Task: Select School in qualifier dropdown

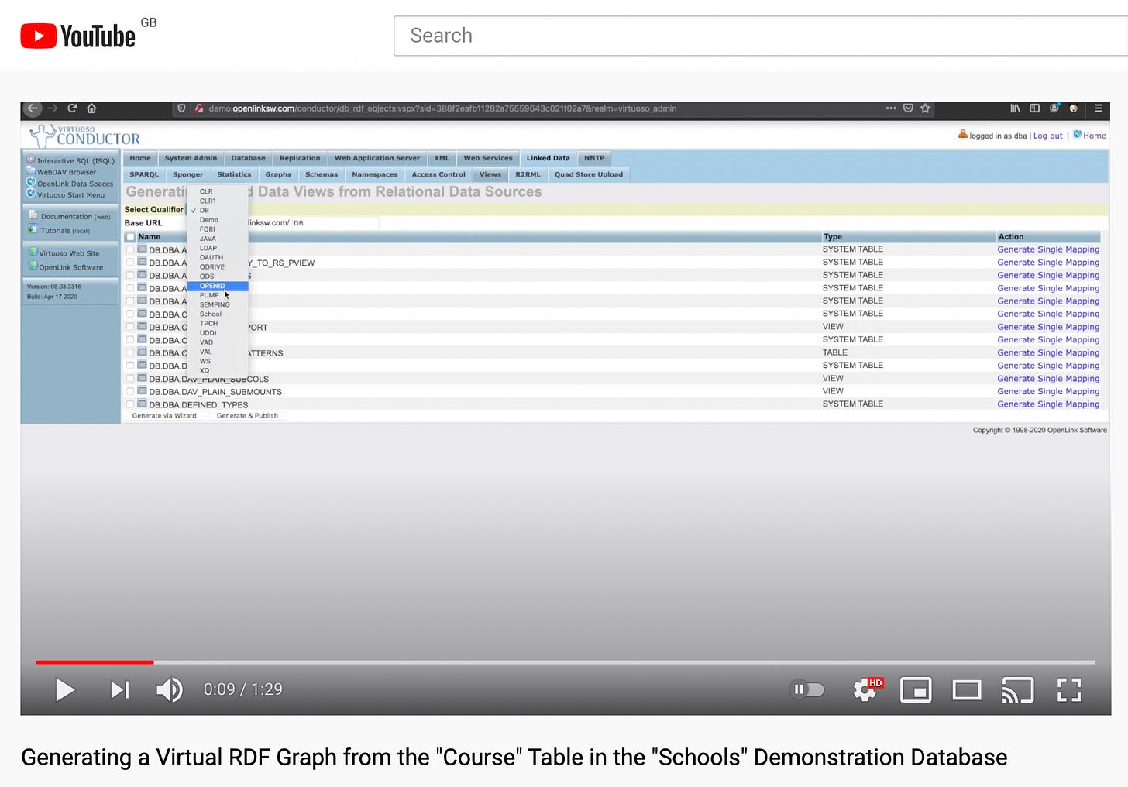Action: click(x=218, y=314)
